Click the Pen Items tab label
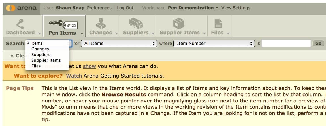Image resolution: width=326 pixels, height=126 pixels. 62,33
